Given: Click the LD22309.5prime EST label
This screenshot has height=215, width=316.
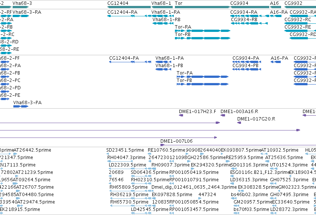Looking at the screenshot, I should click(127, 165).
